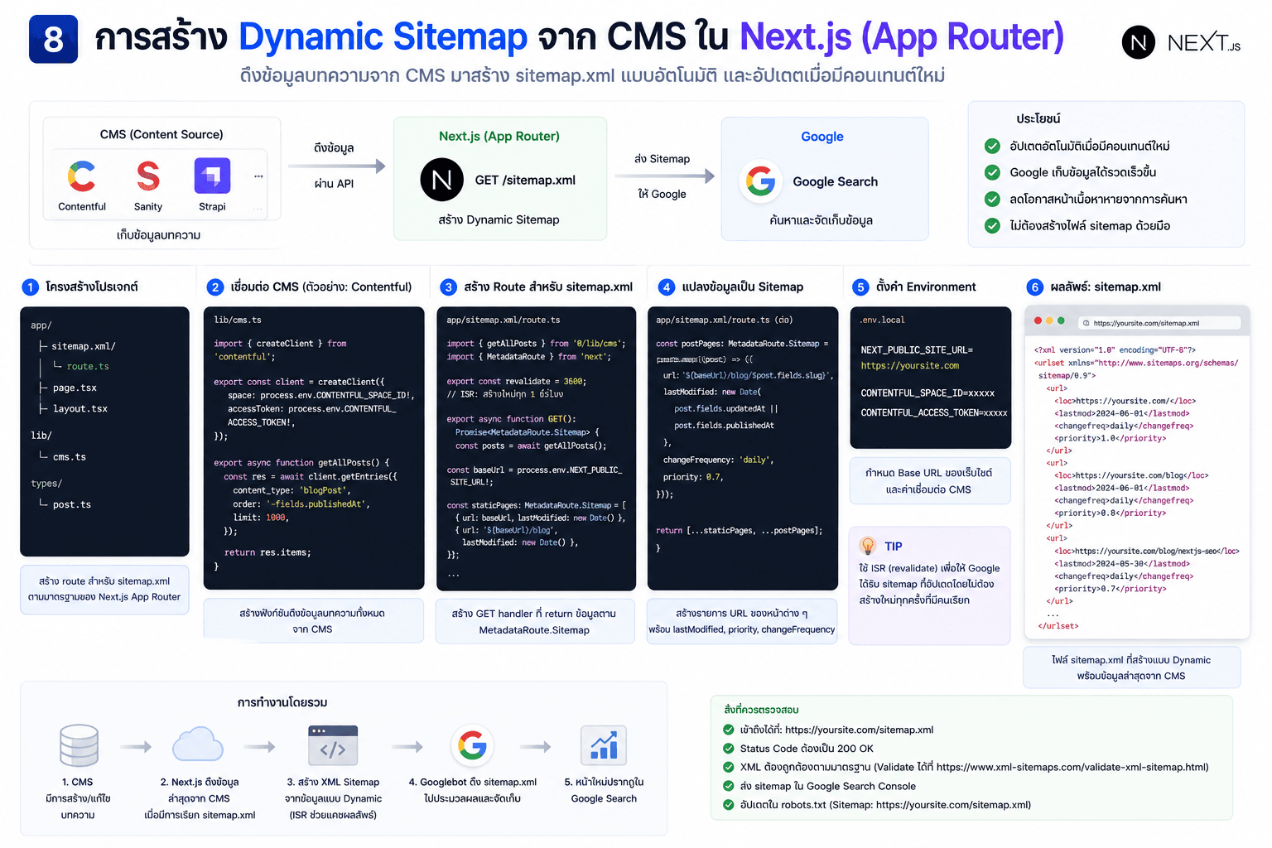Click the black N logo beside GET /sitemap.xml
This screenshot has height=848, width=1272.
(442, 180)
